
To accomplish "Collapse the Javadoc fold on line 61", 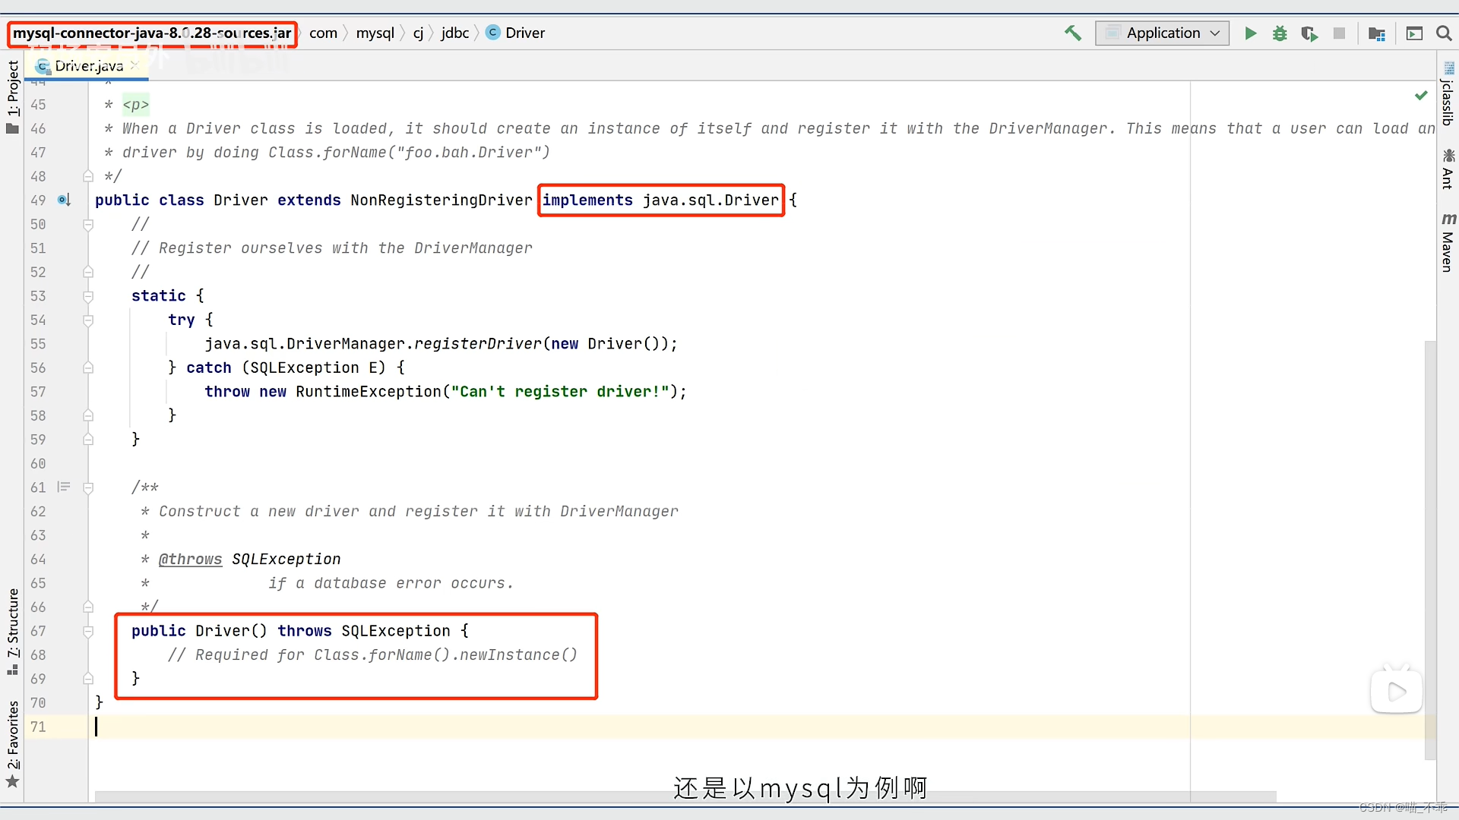I will pyautogui.click(x=88, y=488).
